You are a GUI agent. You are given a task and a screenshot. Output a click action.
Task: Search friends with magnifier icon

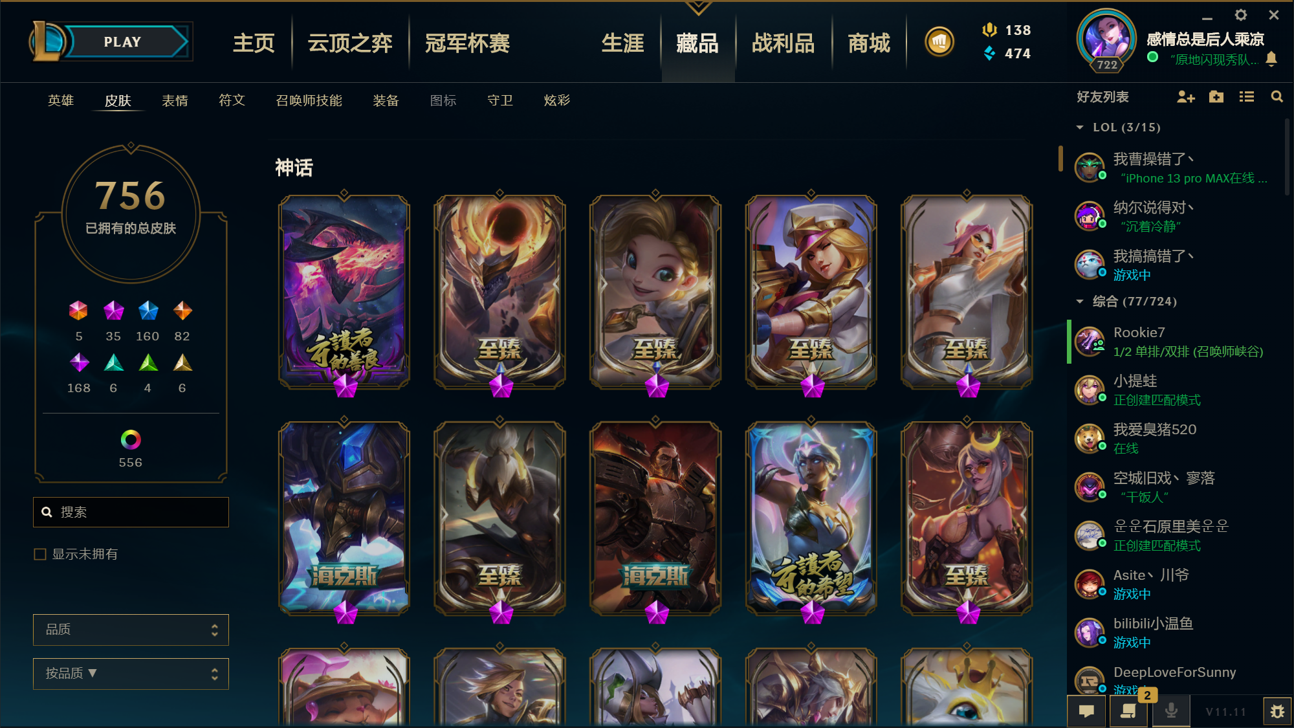coord(1277,97)
